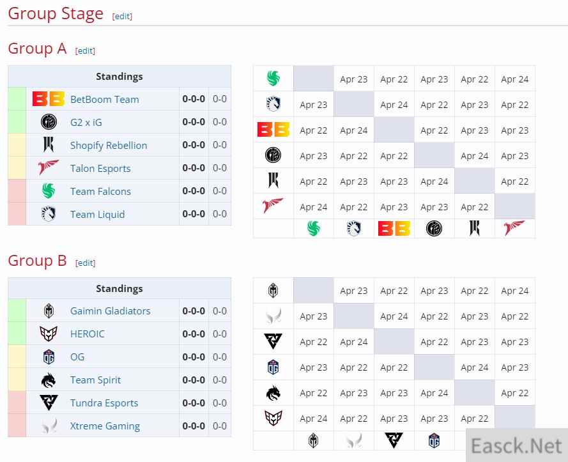Click HEROIC logo in Group B standings
Screen dimensions: 568x462
click(x=49, y=334)
